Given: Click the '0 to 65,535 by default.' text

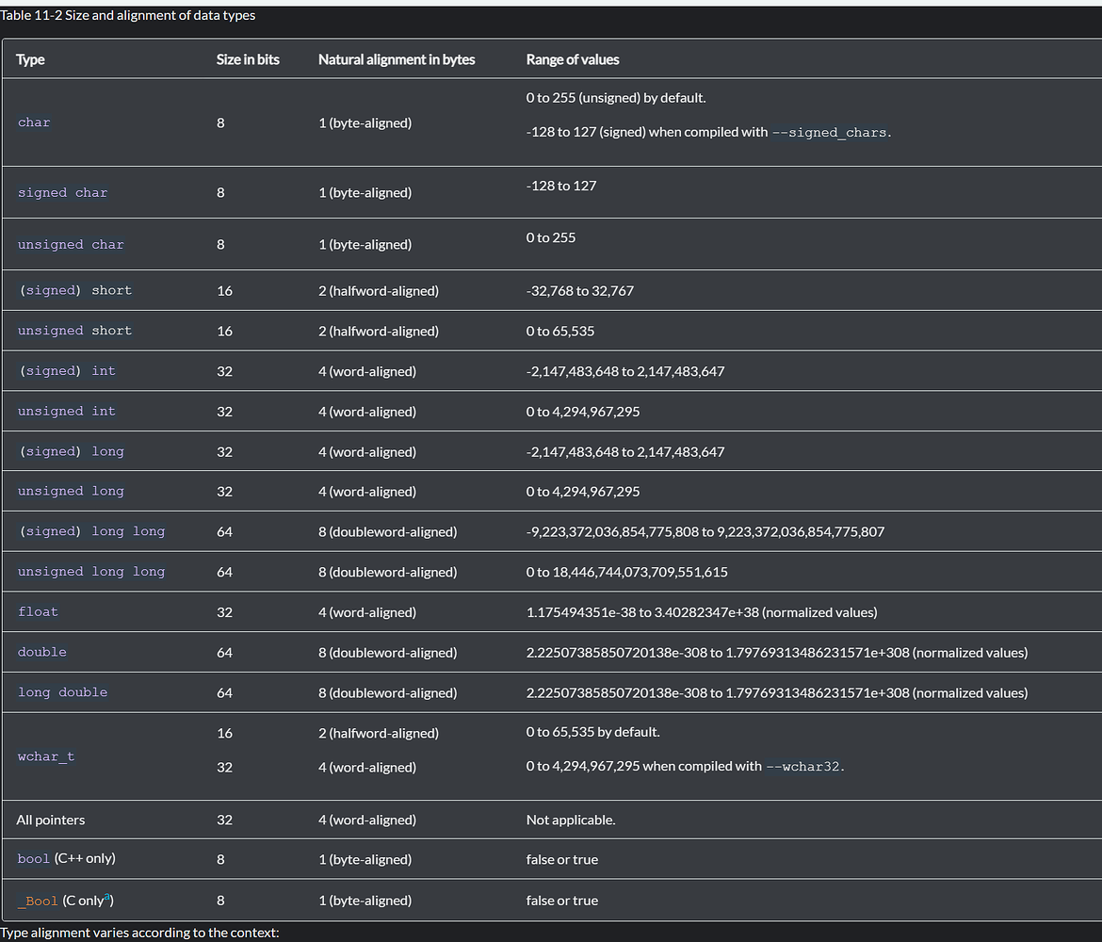Looking at the screenshot, I should pos(593,732).
